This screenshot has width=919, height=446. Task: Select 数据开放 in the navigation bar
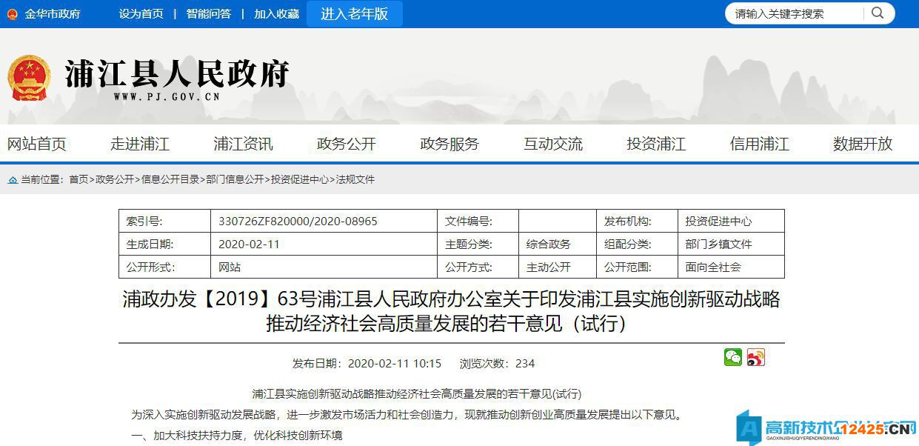point(861,144)
